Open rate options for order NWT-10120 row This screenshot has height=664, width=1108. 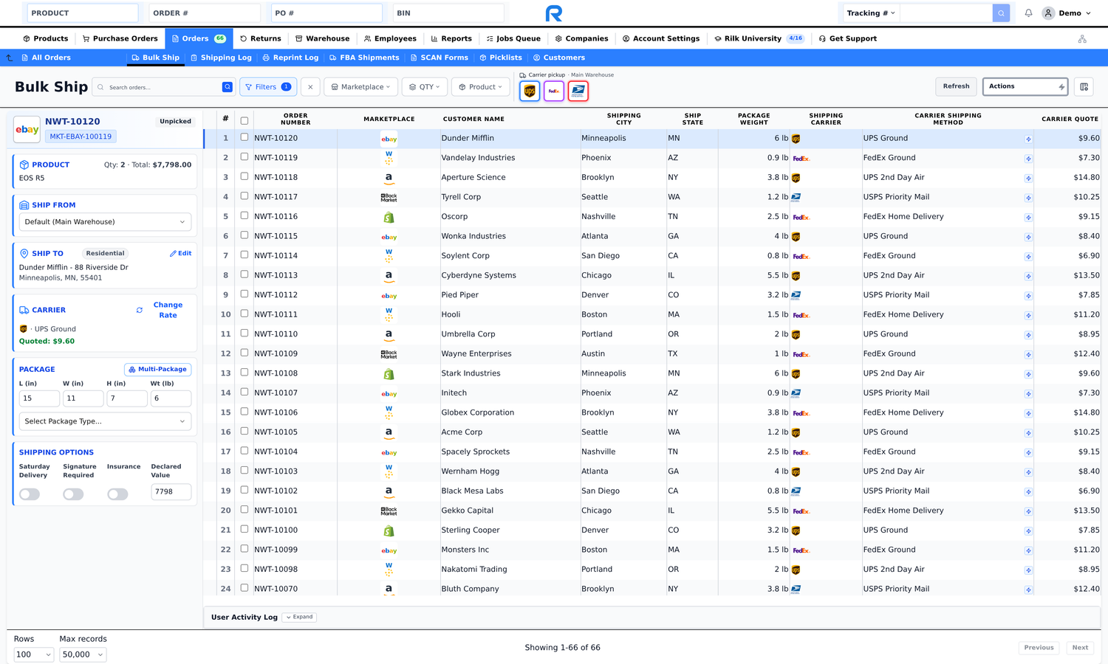1028,139
